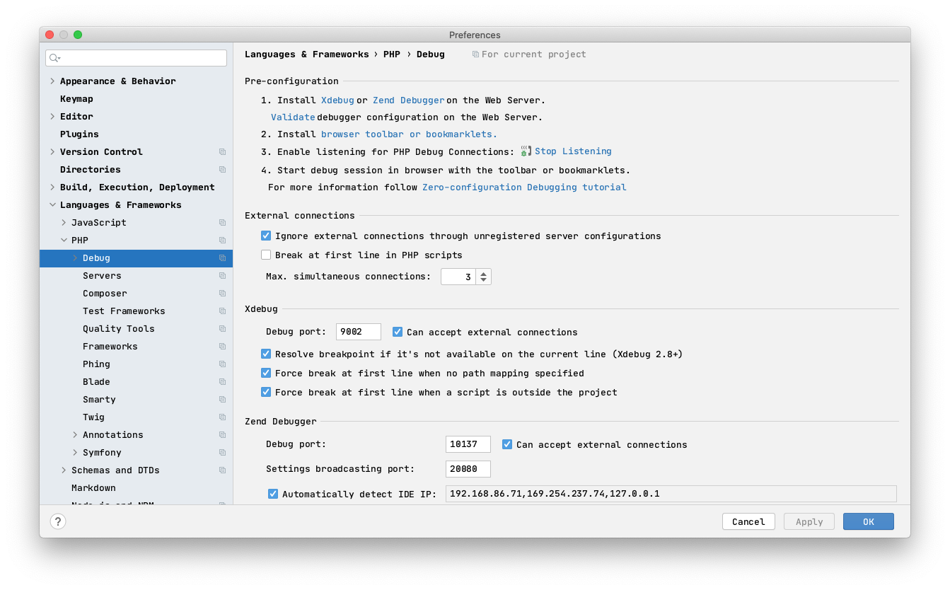The image size is (950, 590).
Task: Toggle Resolve breakpoint if not available checkbox
Action: (x=266, y=354)
